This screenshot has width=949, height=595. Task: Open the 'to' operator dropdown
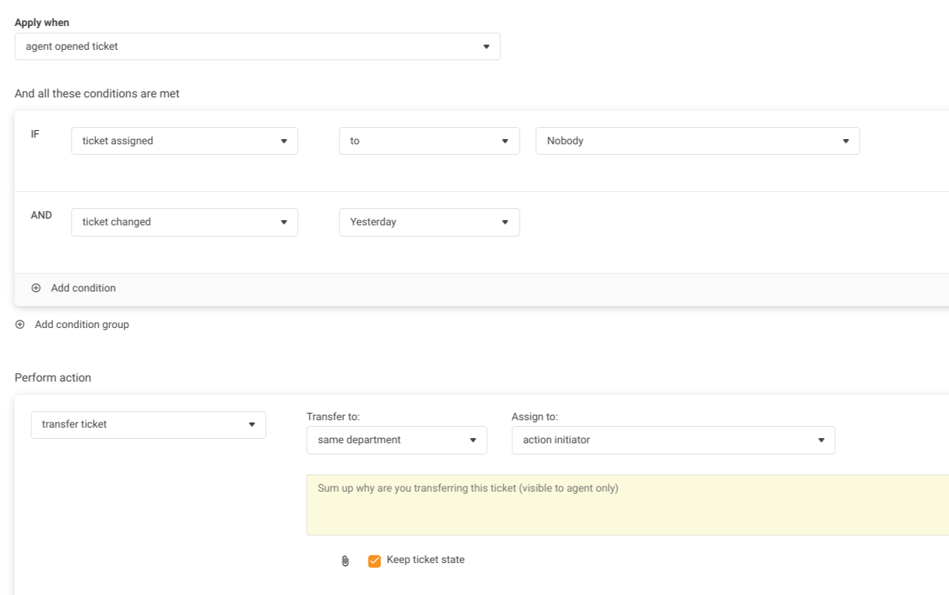point(429,141)
